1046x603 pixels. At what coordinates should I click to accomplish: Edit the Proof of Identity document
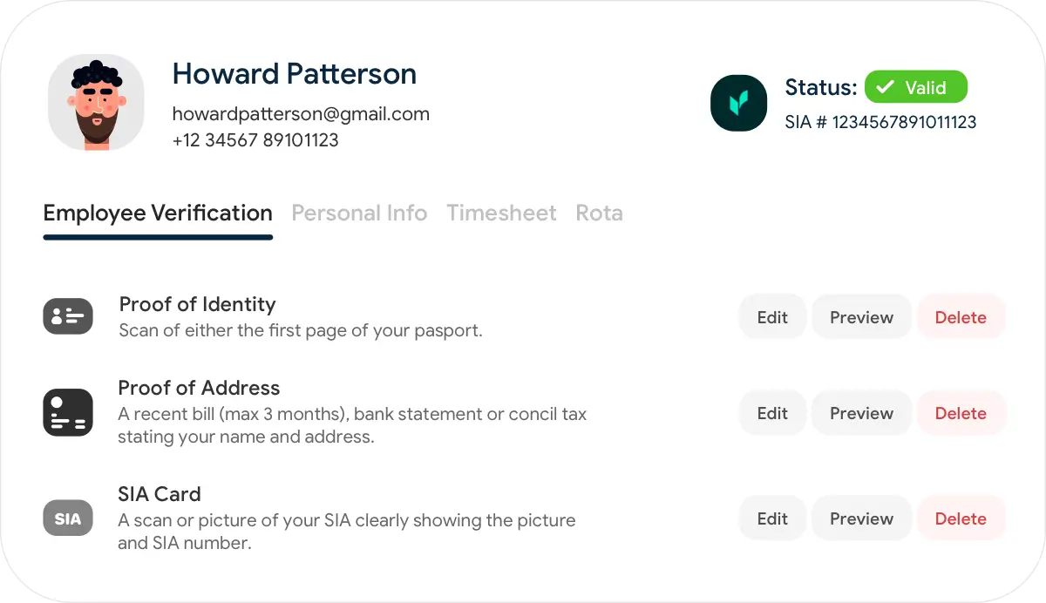[772, 317]
